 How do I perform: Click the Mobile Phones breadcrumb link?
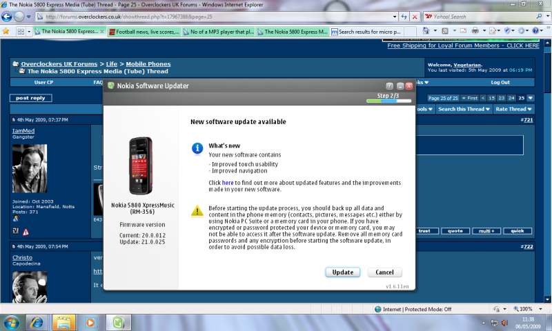148,63
